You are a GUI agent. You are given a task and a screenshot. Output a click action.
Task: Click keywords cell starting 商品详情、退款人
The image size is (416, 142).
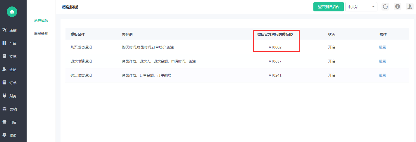coord(159,61)
